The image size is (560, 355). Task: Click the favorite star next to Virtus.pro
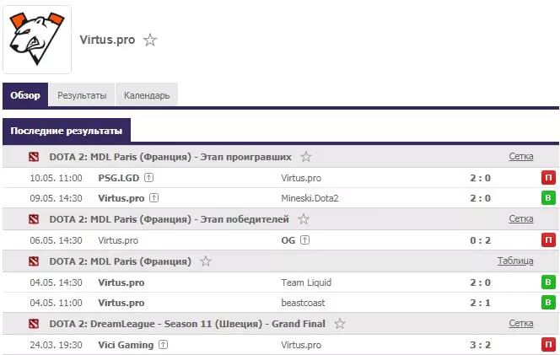pyautogui.click(x=150, y=40)
